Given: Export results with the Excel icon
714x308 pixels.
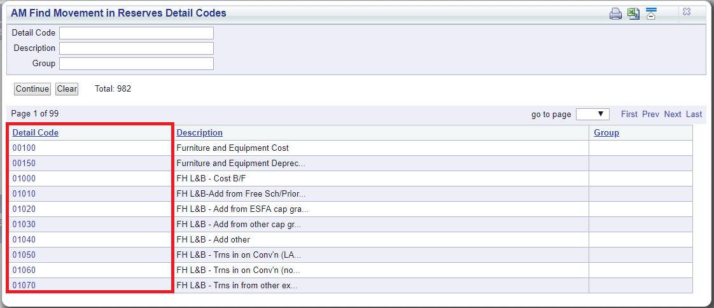Looking at the screenshot, I should (633, 13).
